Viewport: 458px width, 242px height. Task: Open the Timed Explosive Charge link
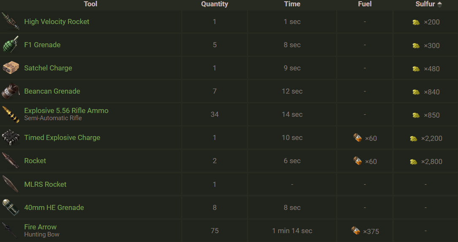coord(62,137)
